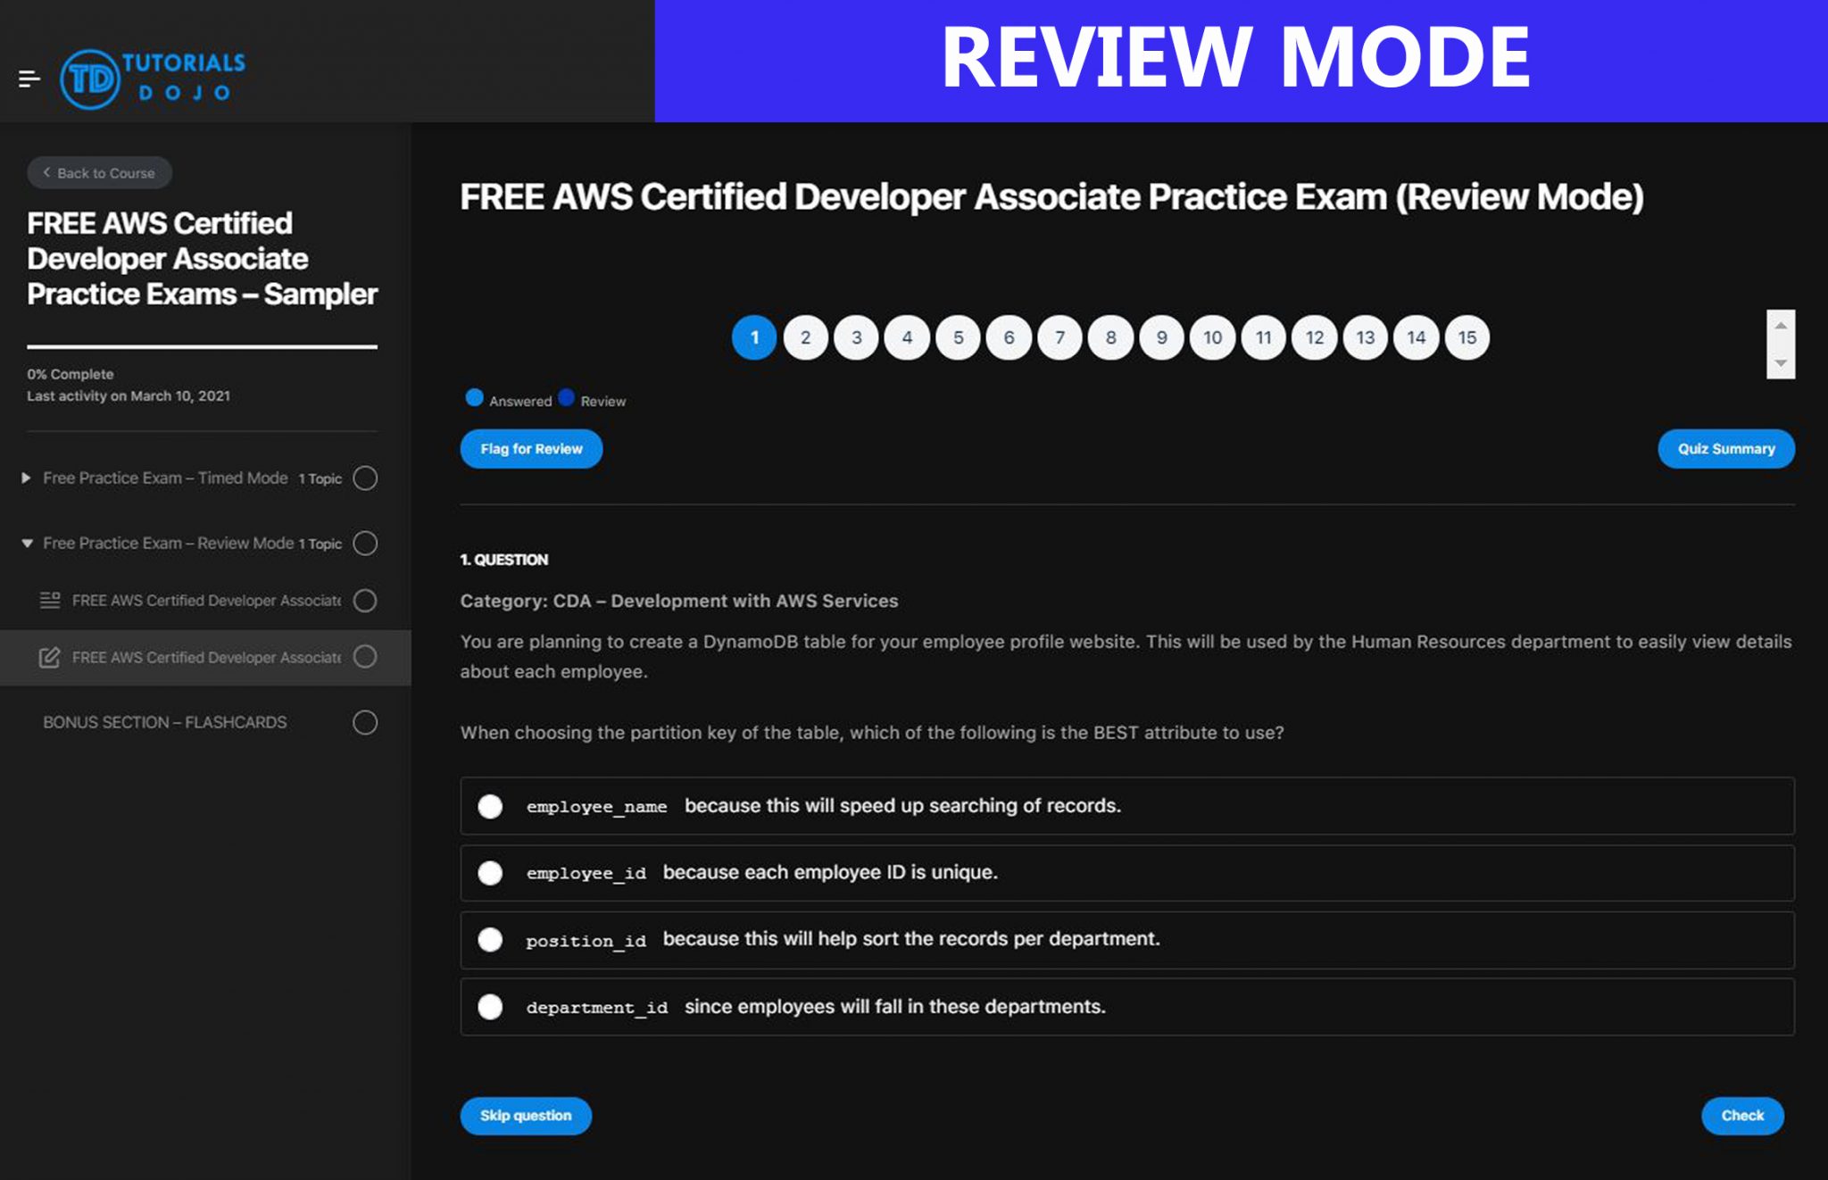Click the Check answer button

tap(1742, 1115)
